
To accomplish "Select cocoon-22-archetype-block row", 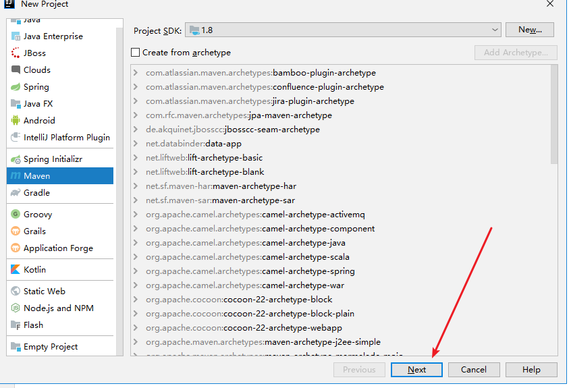I will tap(341, 299).
